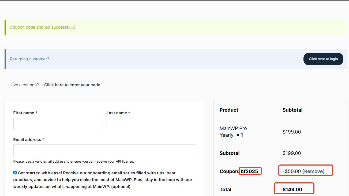Click the valid email address hint text
Screen dimensions: 349x196
coord(74,162)
